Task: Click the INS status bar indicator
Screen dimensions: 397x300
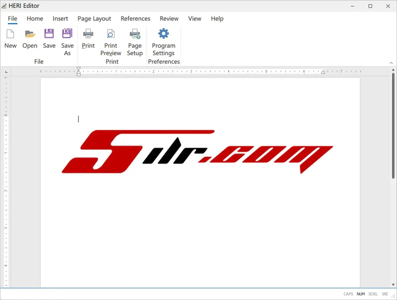Action: [x=385, y=294]
